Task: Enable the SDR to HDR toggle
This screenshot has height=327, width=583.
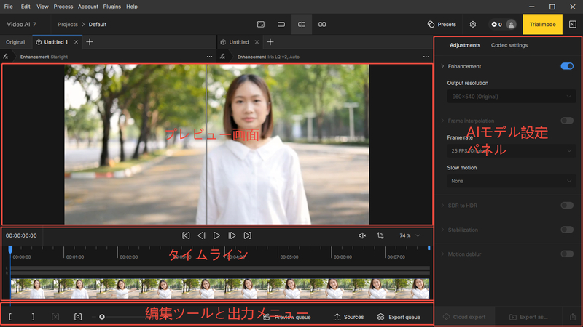Action: tap(567, 206)
